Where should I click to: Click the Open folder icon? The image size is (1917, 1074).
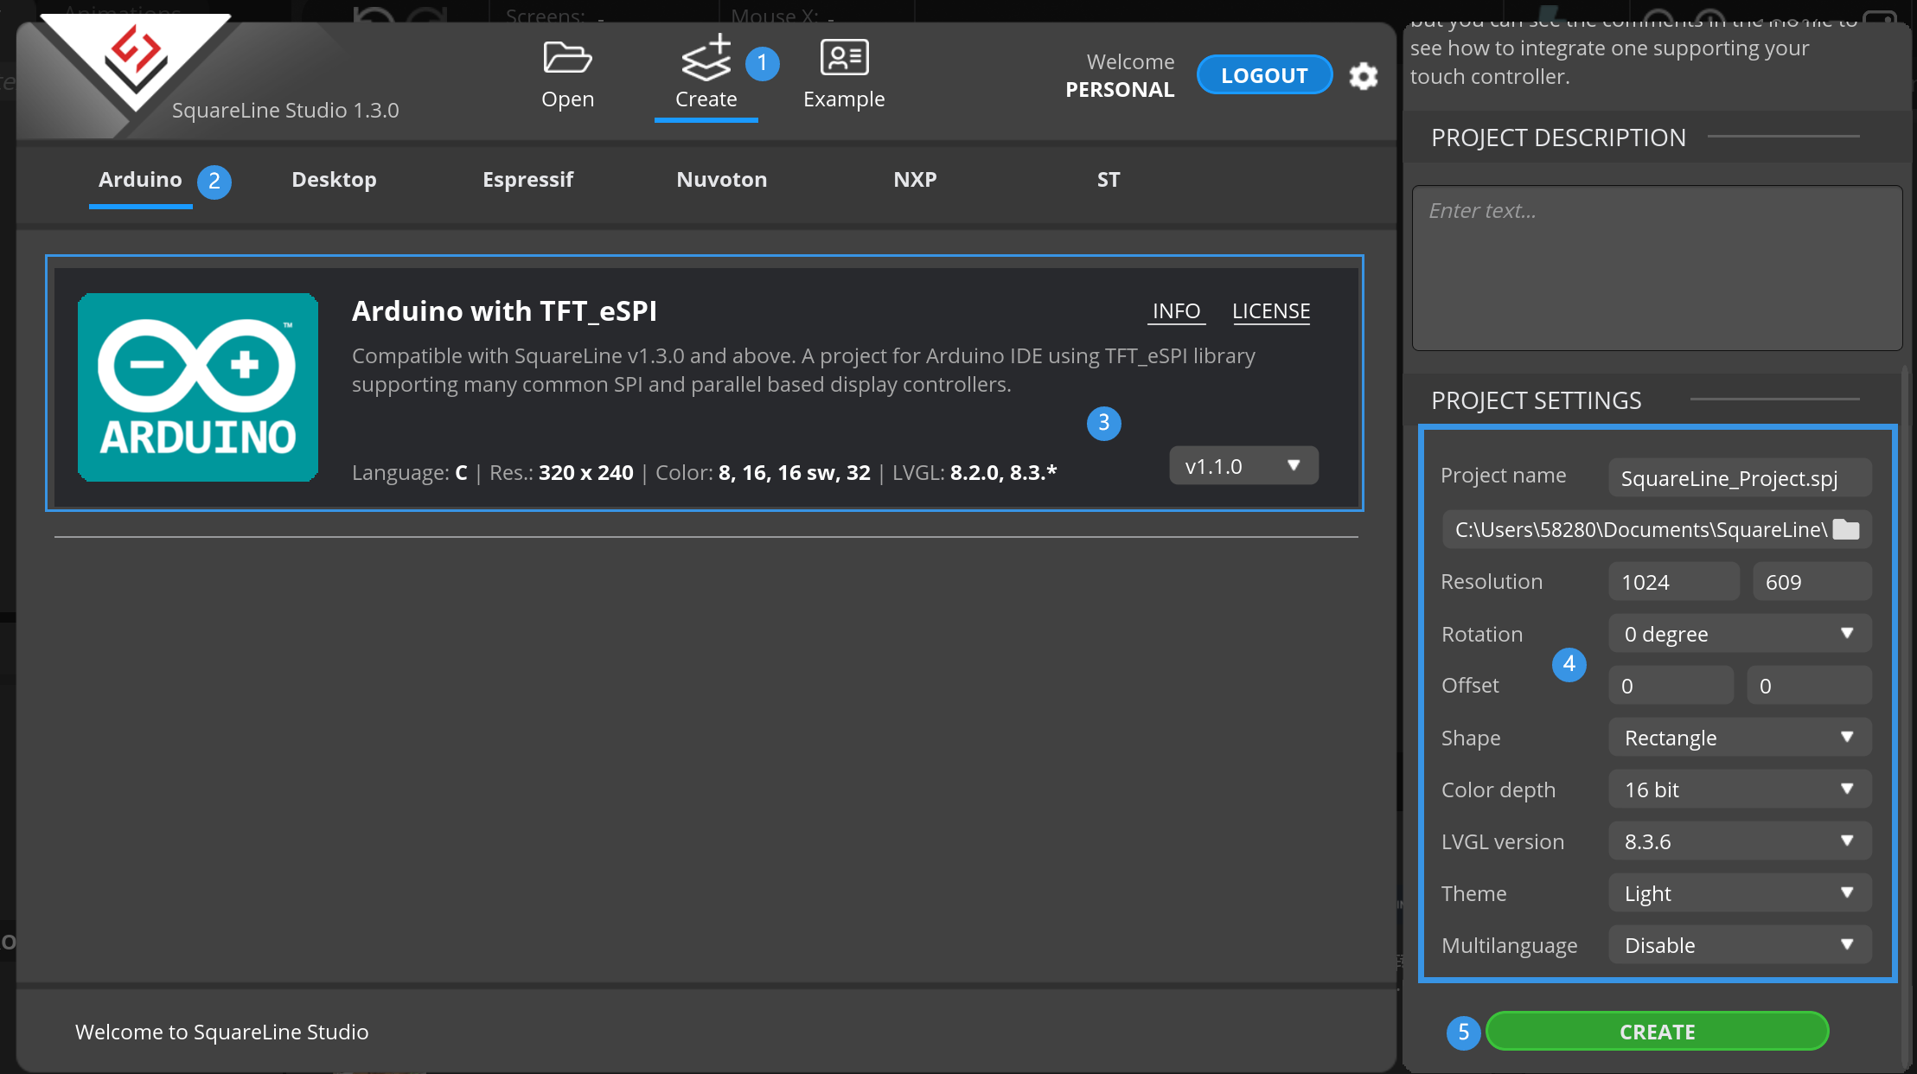[x=567, y=58]
